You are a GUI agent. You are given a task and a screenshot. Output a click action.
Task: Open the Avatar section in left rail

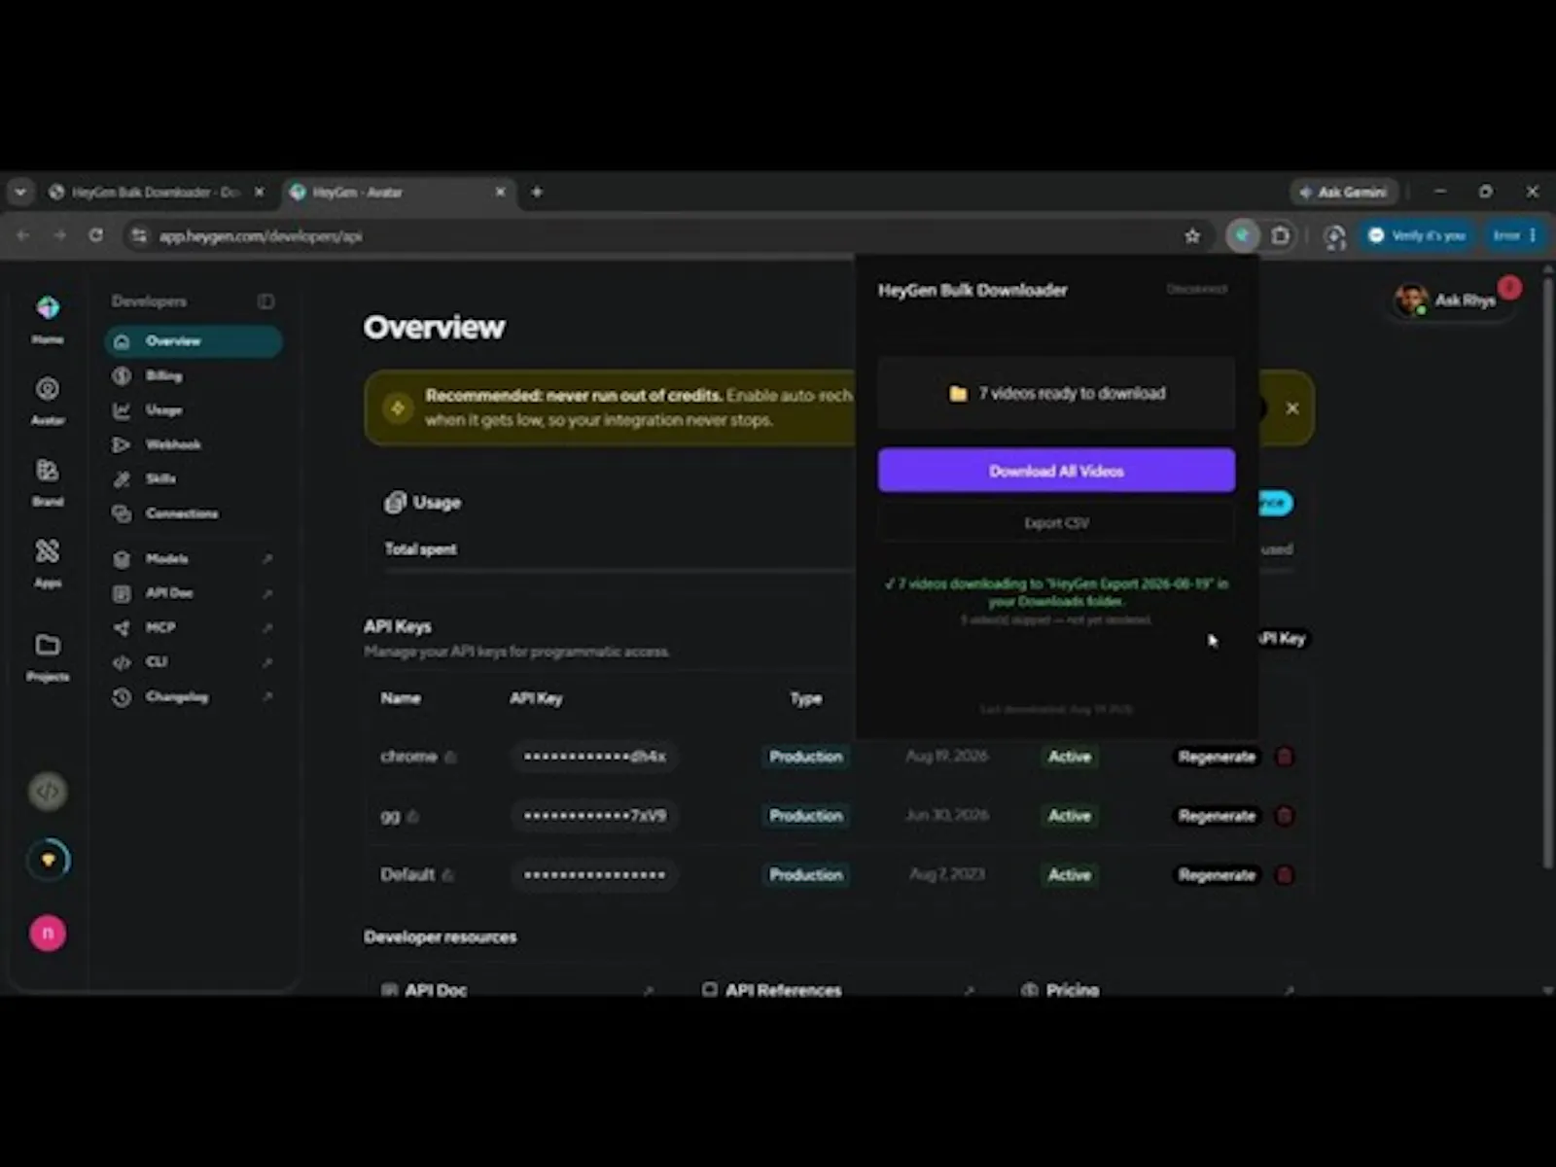tap(48, 401)
